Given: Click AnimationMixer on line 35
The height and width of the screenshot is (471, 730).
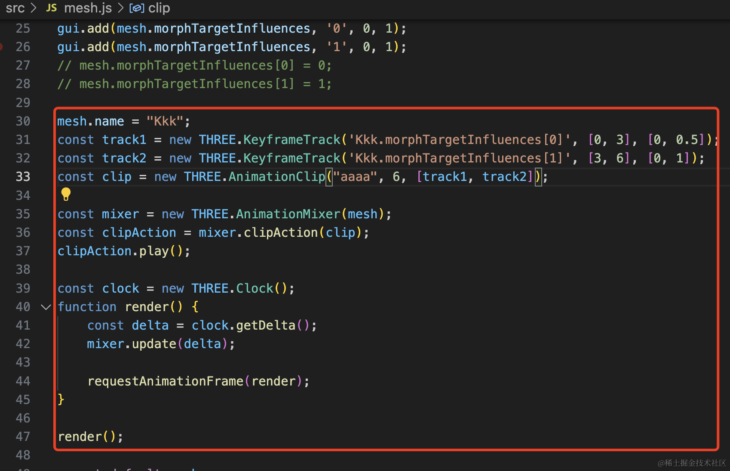Looking at the screenshot, I should pos(288,214).
